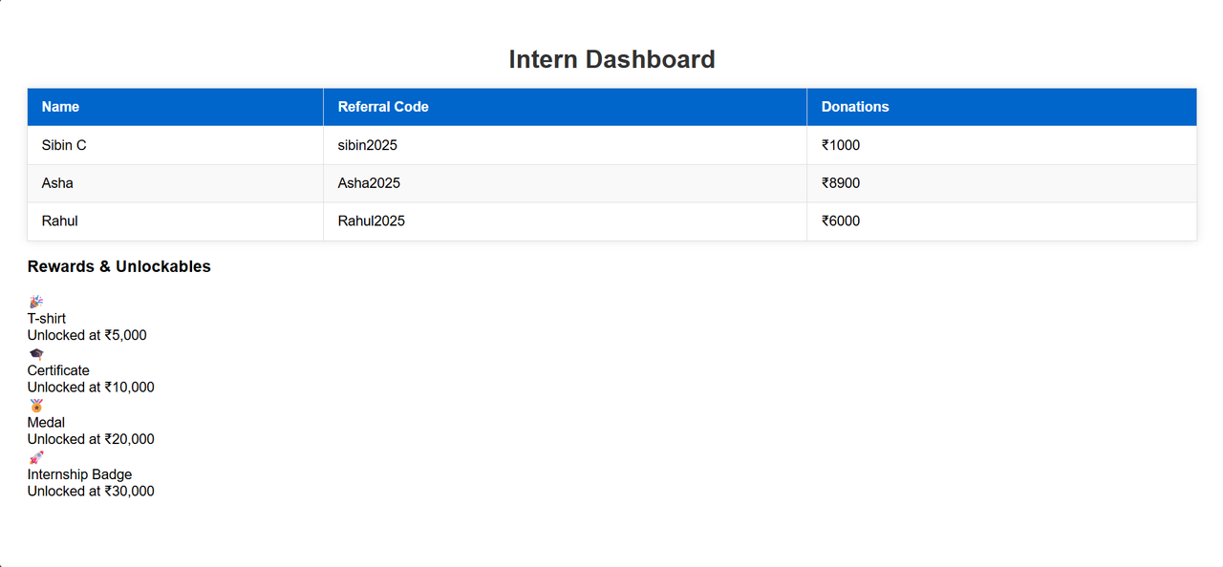Click the ₹8900 donation amount

coord(841,183)
